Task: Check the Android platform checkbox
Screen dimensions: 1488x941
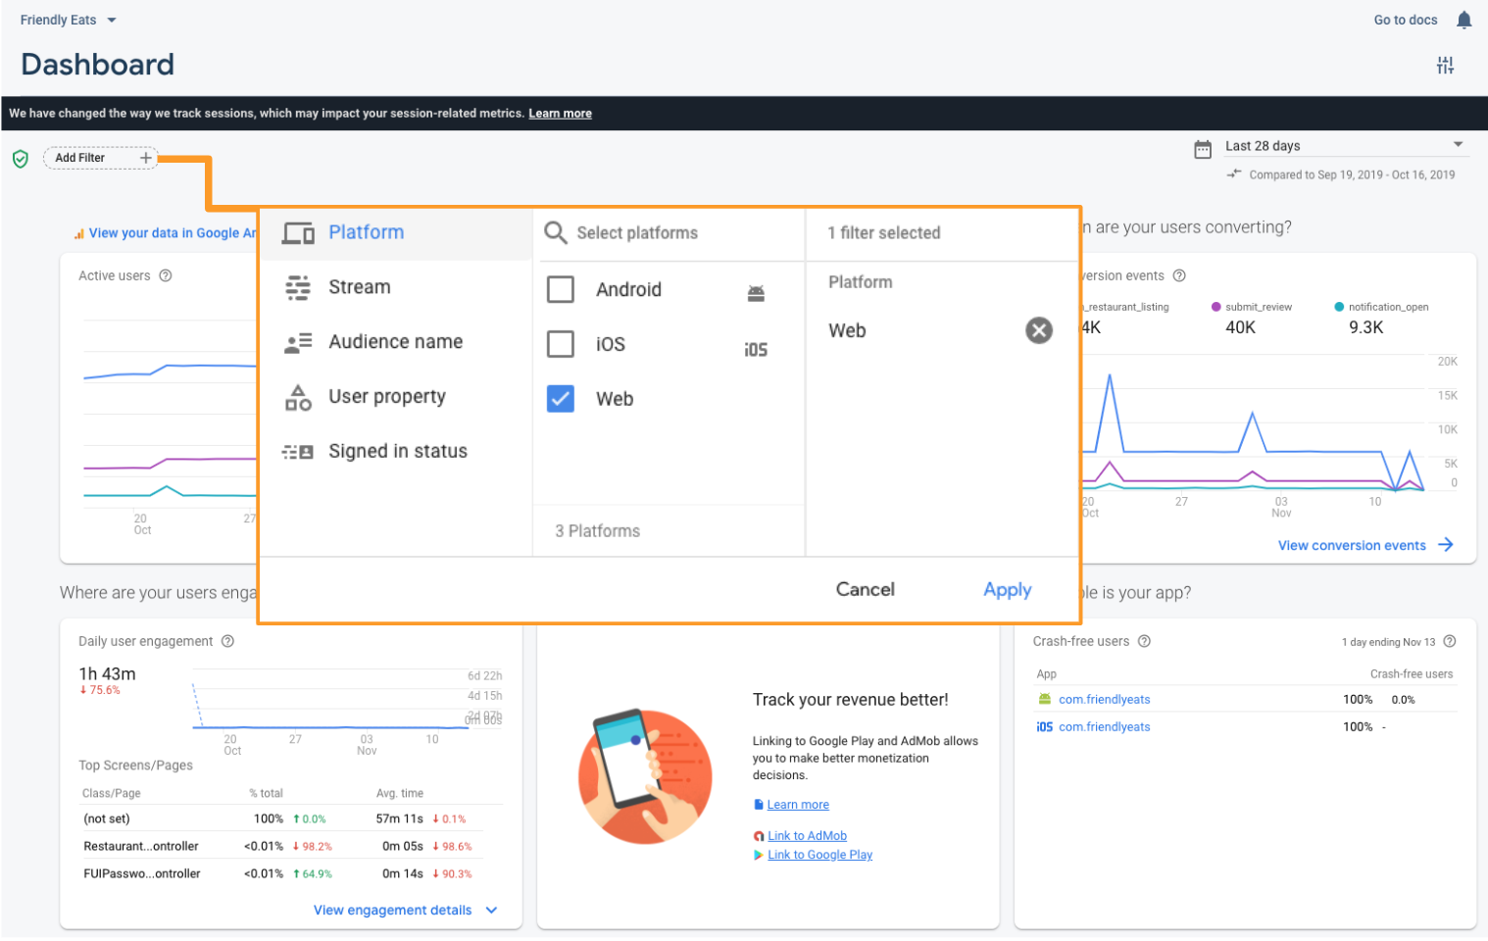Action: [x=561, y=289]
